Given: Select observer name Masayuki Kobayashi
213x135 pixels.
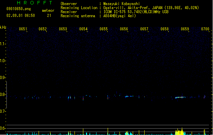Looking at the screenshot, I should click(x=122, y=4).
